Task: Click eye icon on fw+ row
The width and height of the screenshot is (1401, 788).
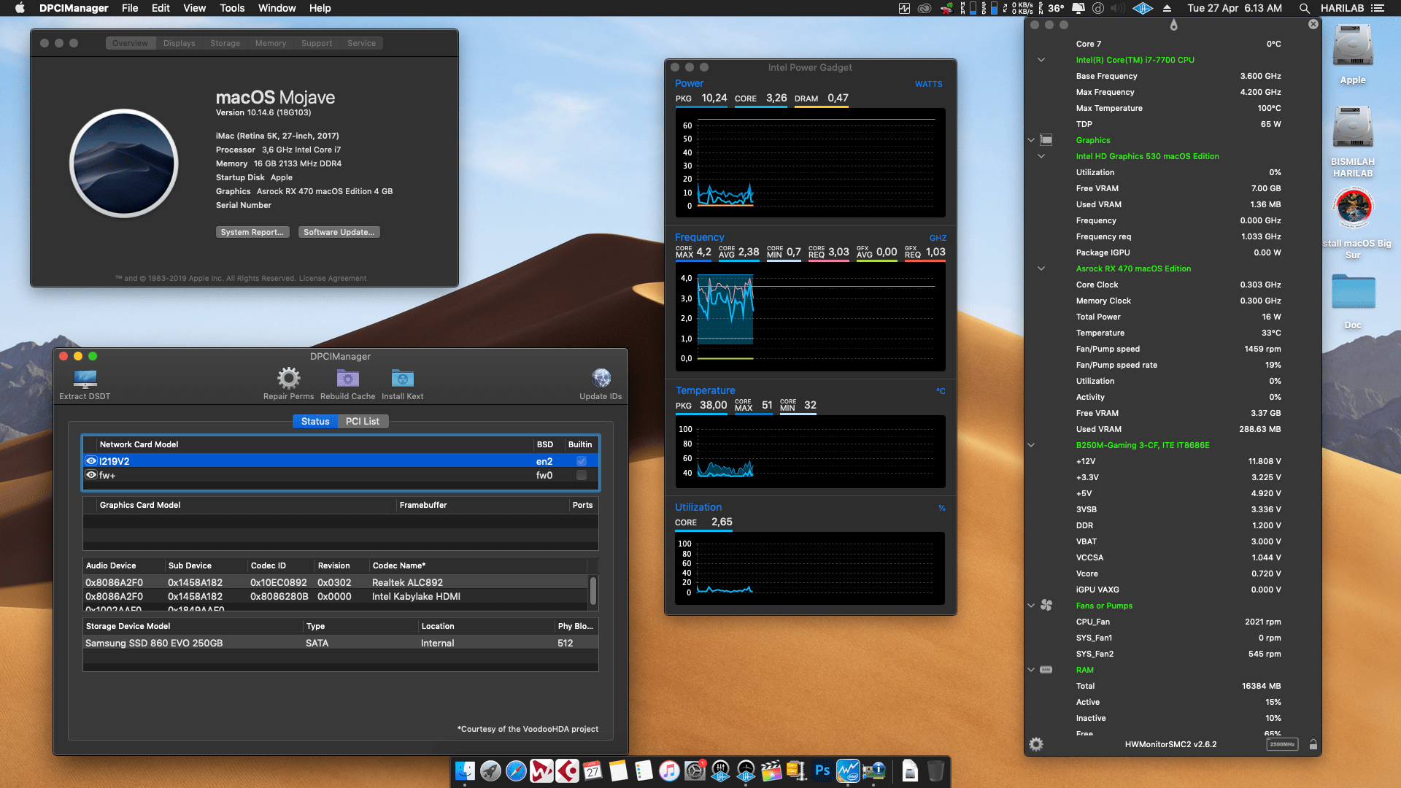Action: [x=91, y=475]
